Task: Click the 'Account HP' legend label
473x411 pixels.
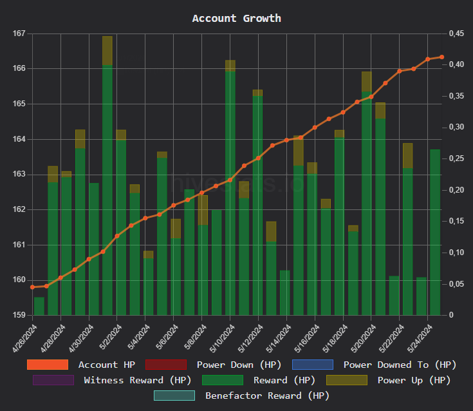Action: (x=107, y=365)
